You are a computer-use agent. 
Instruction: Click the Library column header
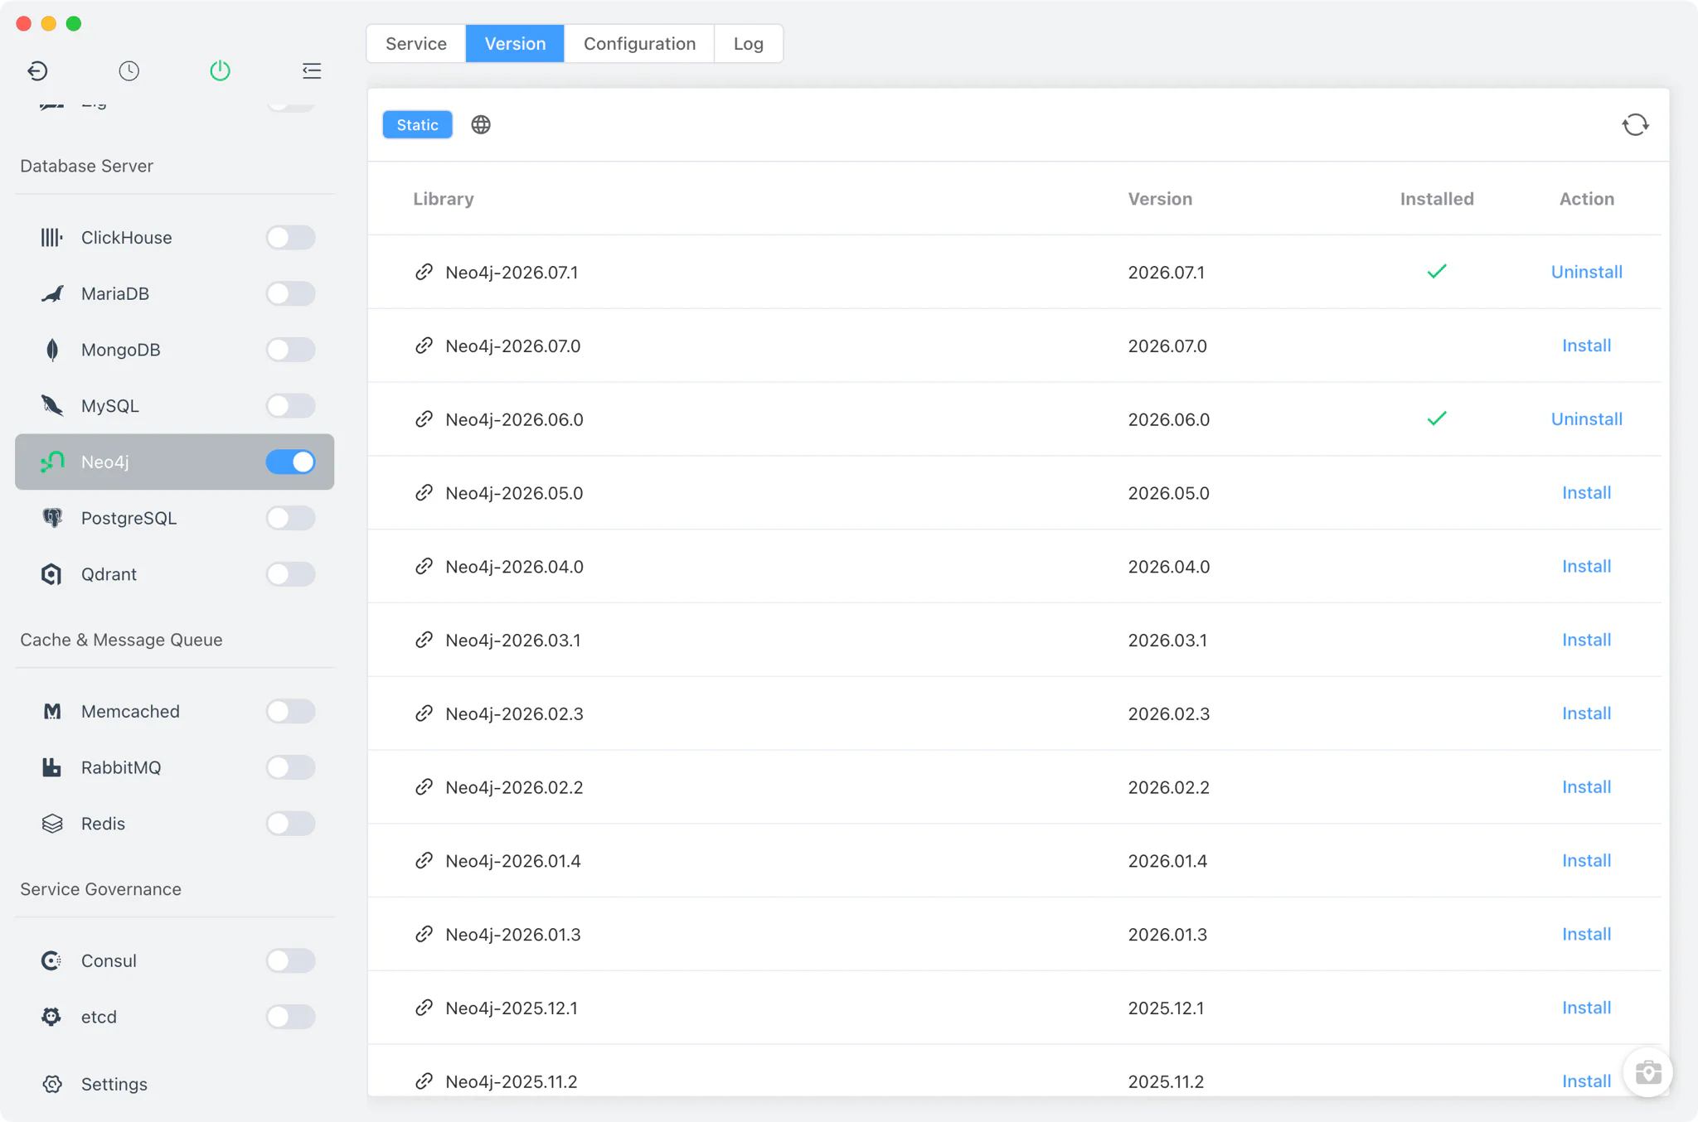tap(444, 199)
